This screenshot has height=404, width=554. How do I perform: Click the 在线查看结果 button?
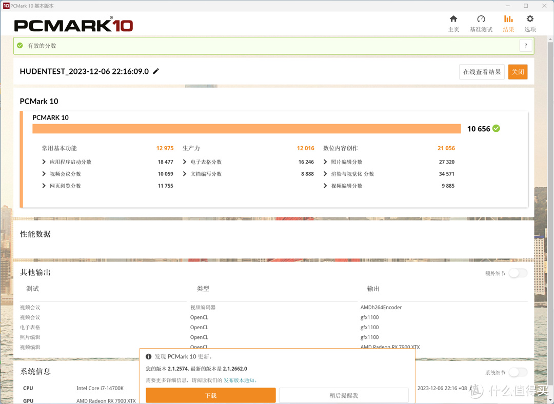coord(482,72)
